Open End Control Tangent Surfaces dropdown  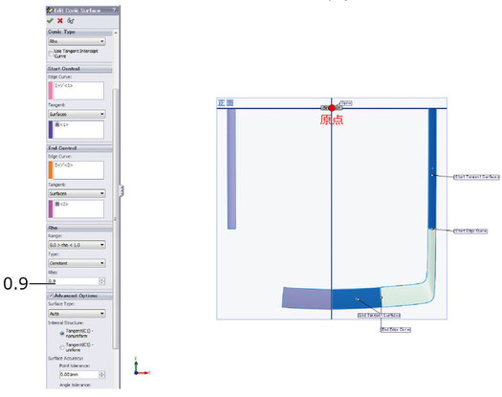pyautogui.click(x=76, y=193)
